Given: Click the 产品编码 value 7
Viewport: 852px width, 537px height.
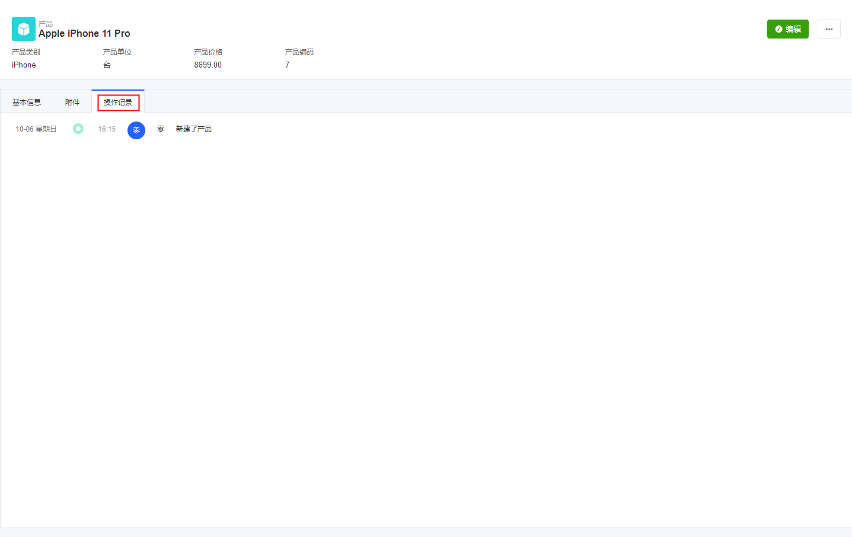Looking at the screenshot, I should pyautogui.click(x=288, y=65).
